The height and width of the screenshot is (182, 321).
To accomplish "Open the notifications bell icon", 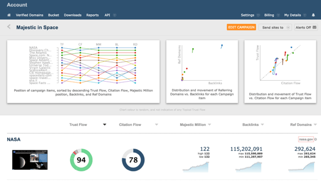I will [x=313, y=15].
